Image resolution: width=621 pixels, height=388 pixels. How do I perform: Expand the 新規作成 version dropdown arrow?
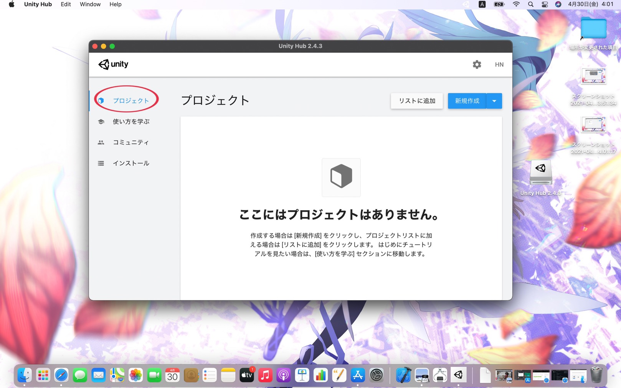tap(494, 101)
